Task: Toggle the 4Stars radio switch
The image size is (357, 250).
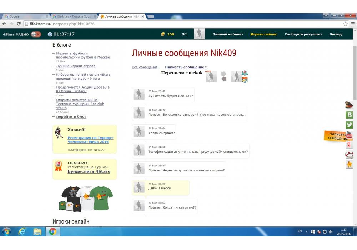Action: point(36,34)
